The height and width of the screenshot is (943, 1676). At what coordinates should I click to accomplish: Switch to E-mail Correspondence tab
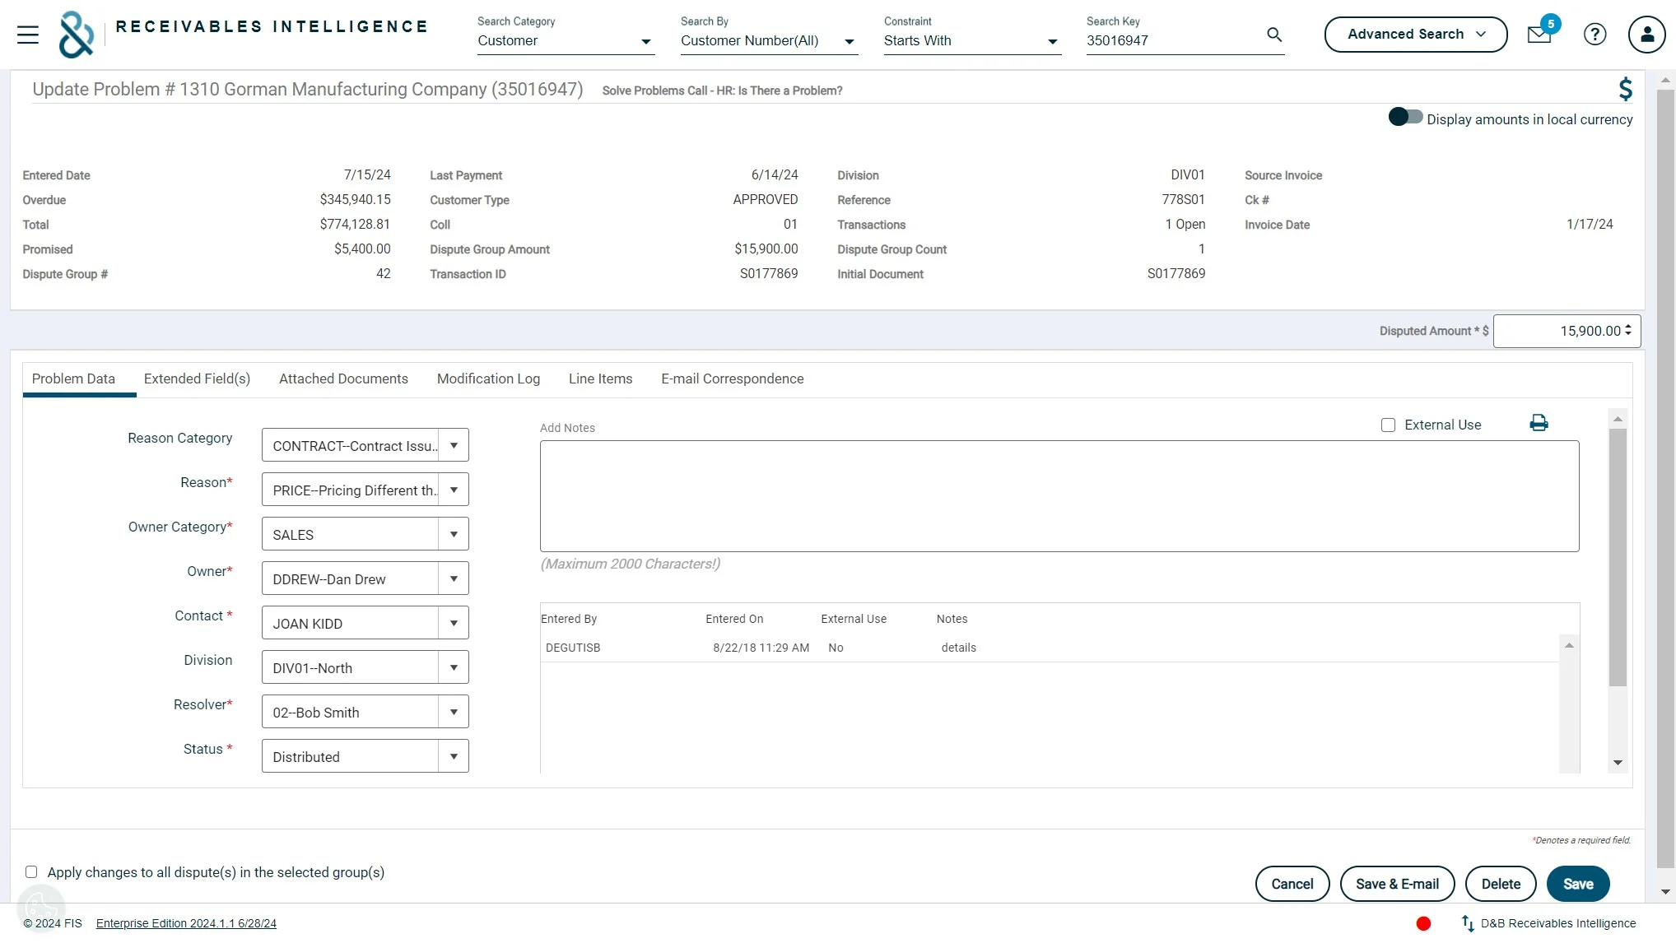[x=732, y=379]
